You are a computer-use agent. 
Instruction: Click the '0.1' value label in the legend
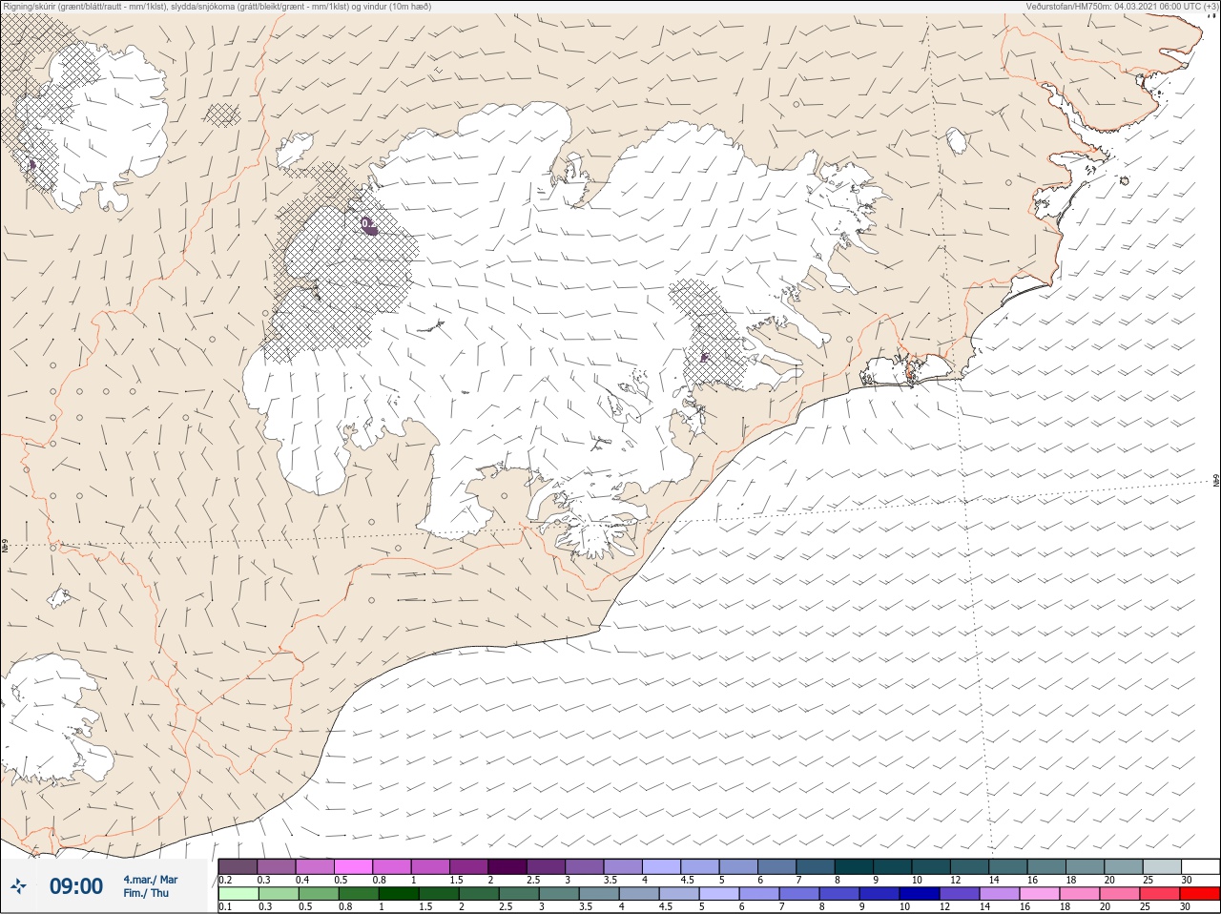(225, 907)
